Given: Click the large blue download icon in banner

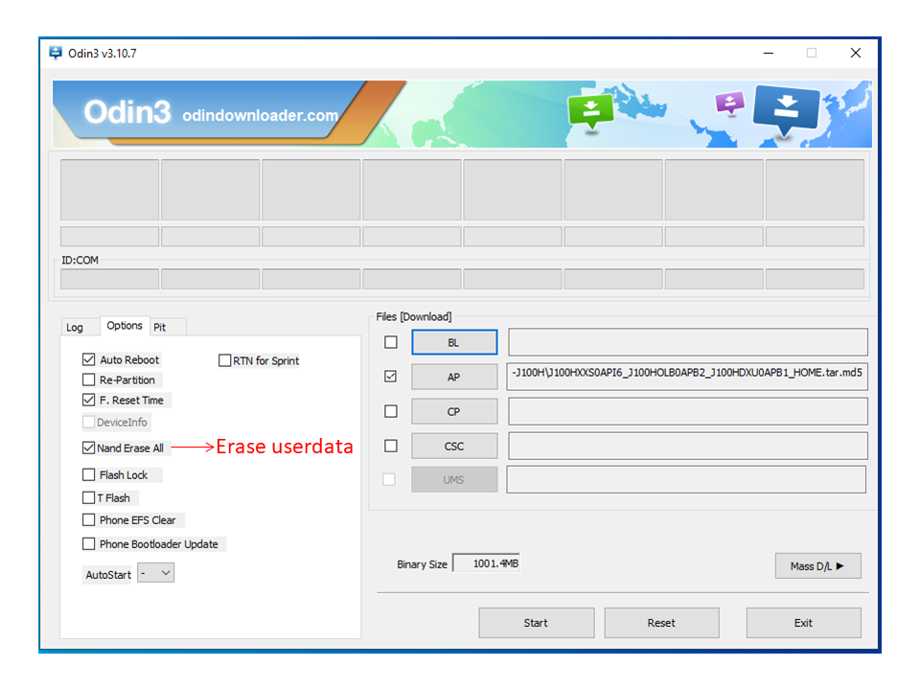Looking at the screenshot, I should click(786, 109).
